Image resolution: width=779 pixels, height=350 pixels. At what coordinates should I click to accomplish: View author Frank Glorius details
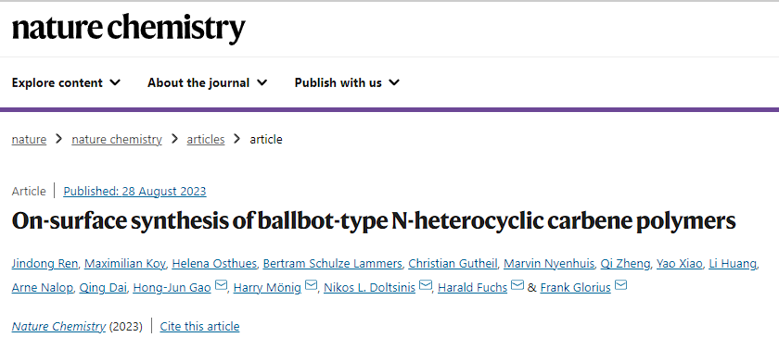point(575,288)
